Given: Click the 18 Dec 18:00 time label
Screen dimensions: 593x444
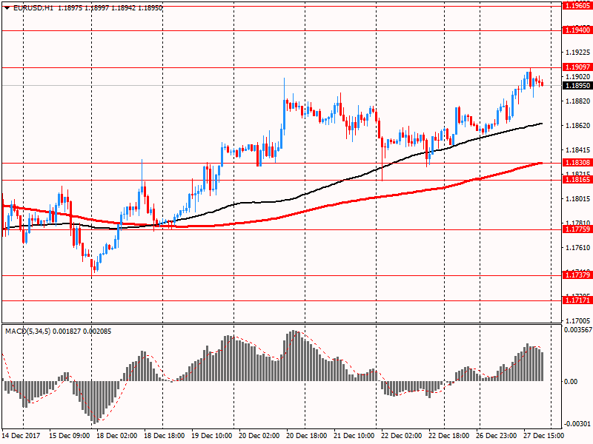Looking at the screenshot, I should 165,435.
